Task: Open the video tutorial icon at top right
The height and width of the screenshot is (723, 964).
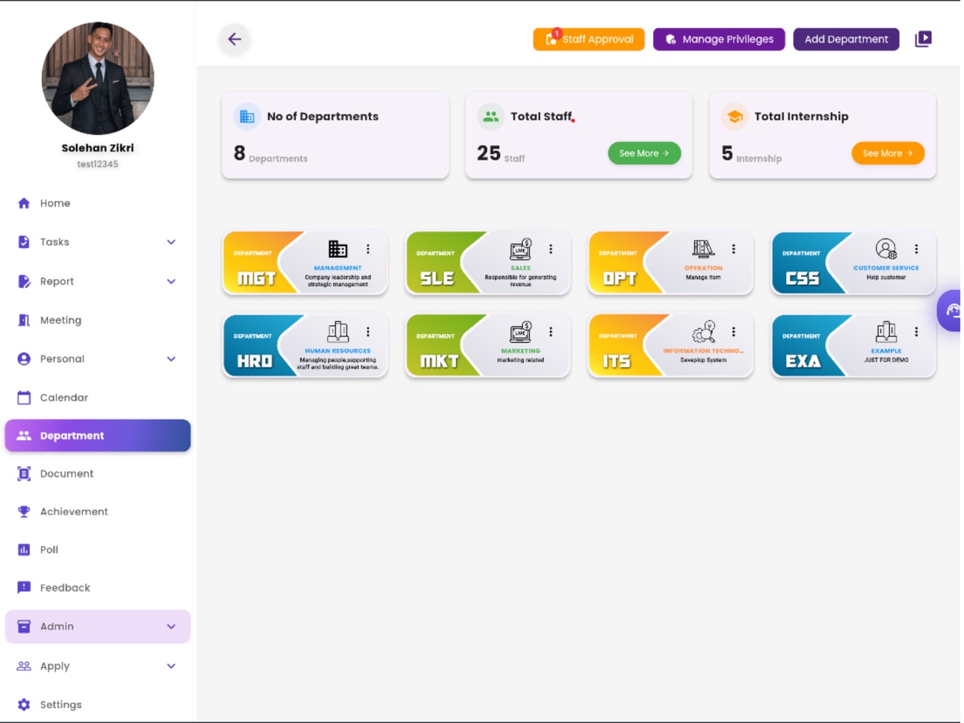Action: [x=923, y=39]
